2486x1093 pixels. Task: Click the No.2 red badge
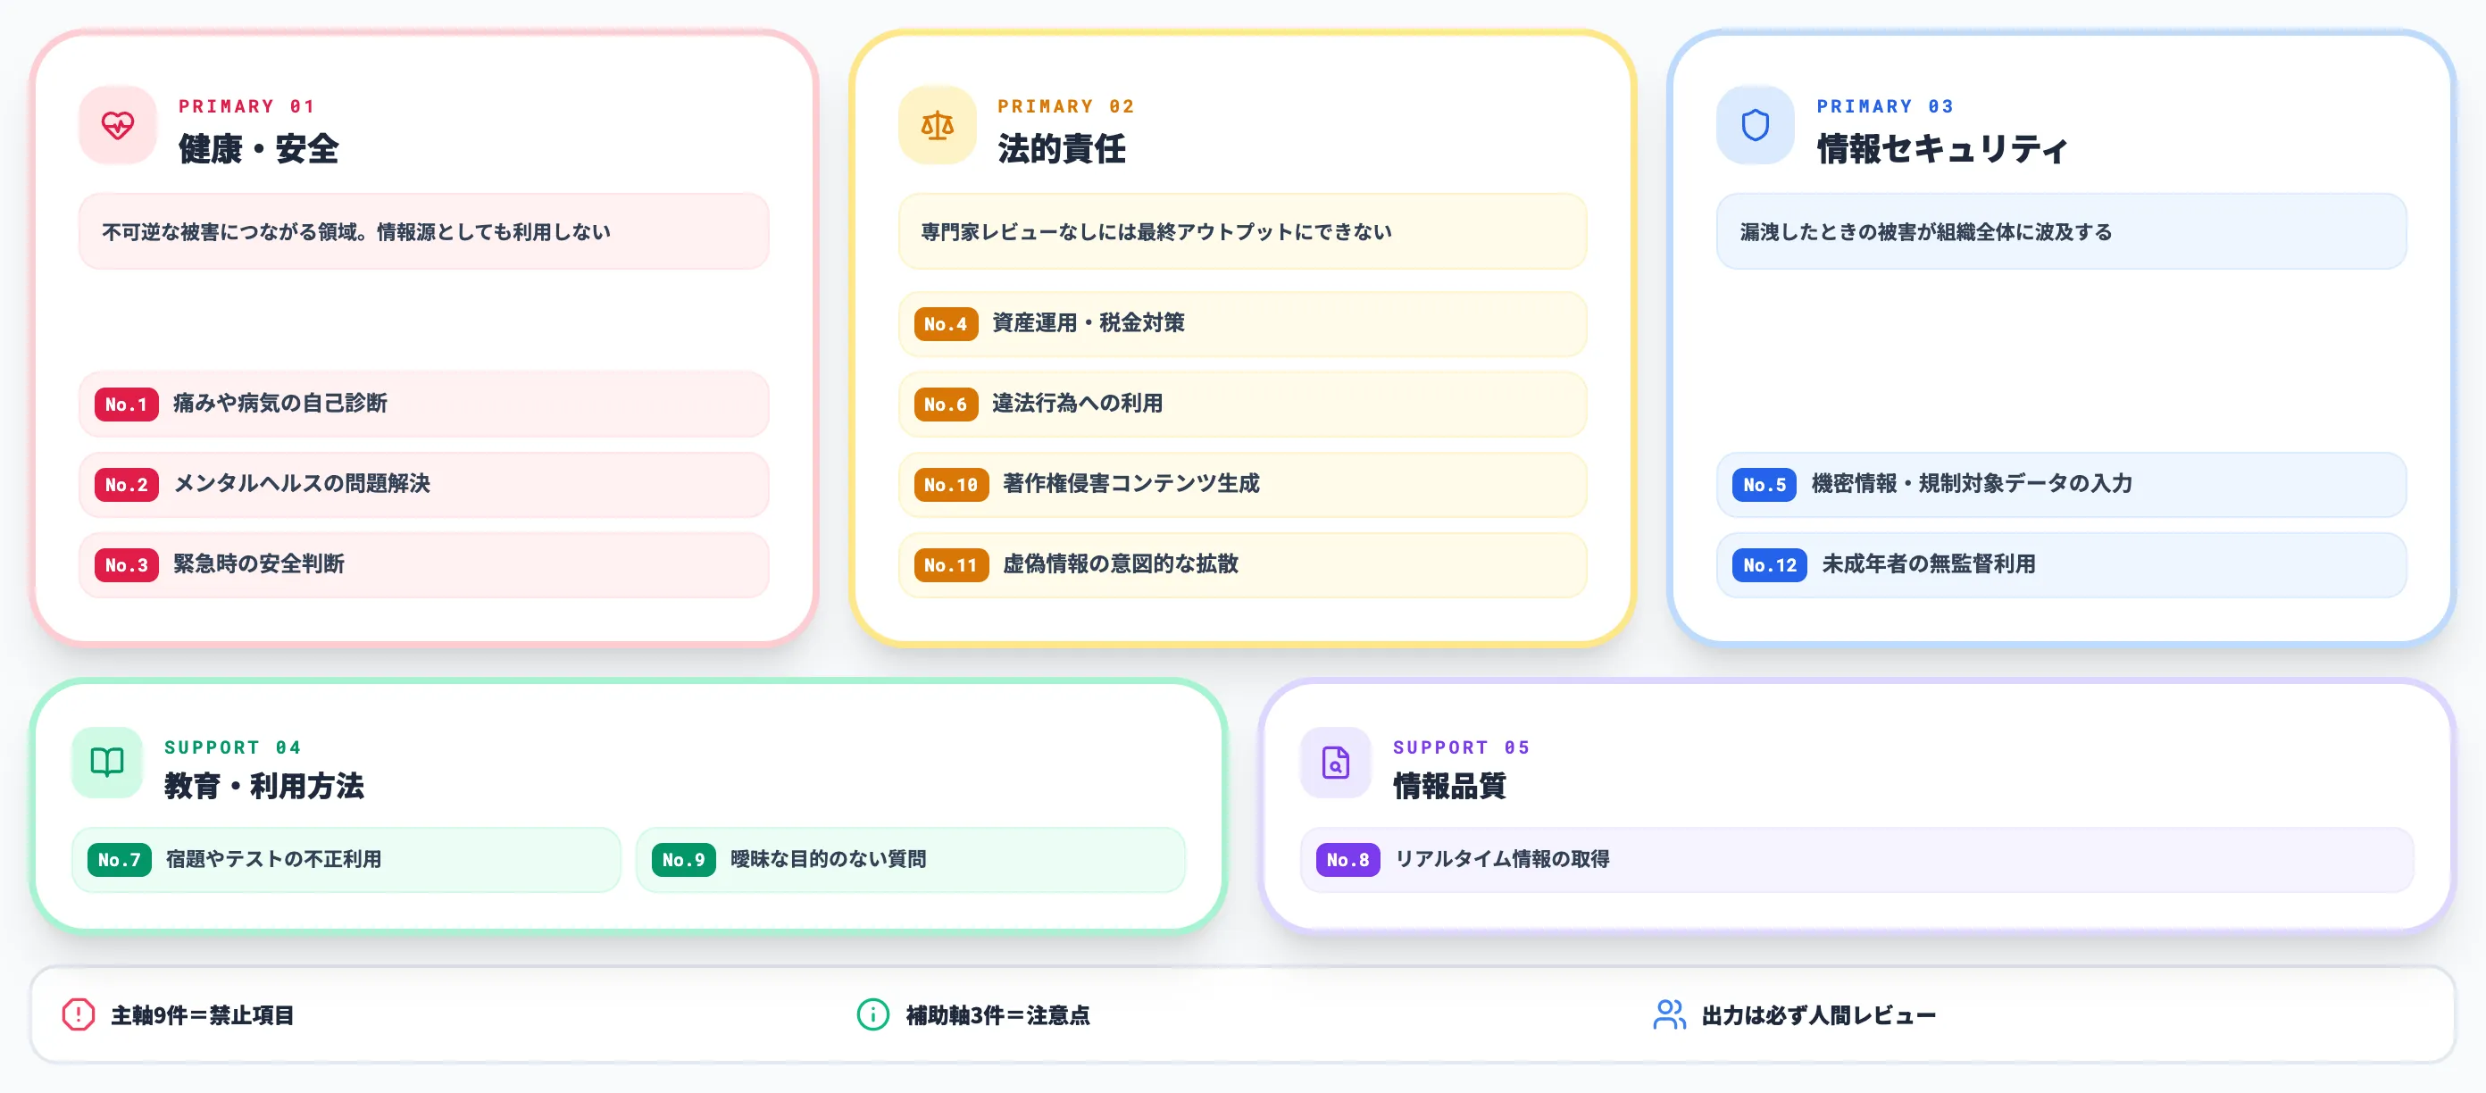127,484
